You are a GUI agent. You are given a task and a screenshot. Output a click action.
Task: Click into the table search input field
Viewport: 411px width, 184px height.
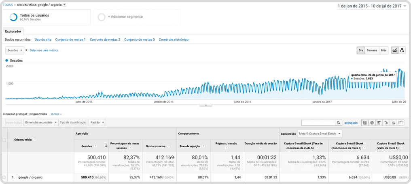(x=318, y=123)
